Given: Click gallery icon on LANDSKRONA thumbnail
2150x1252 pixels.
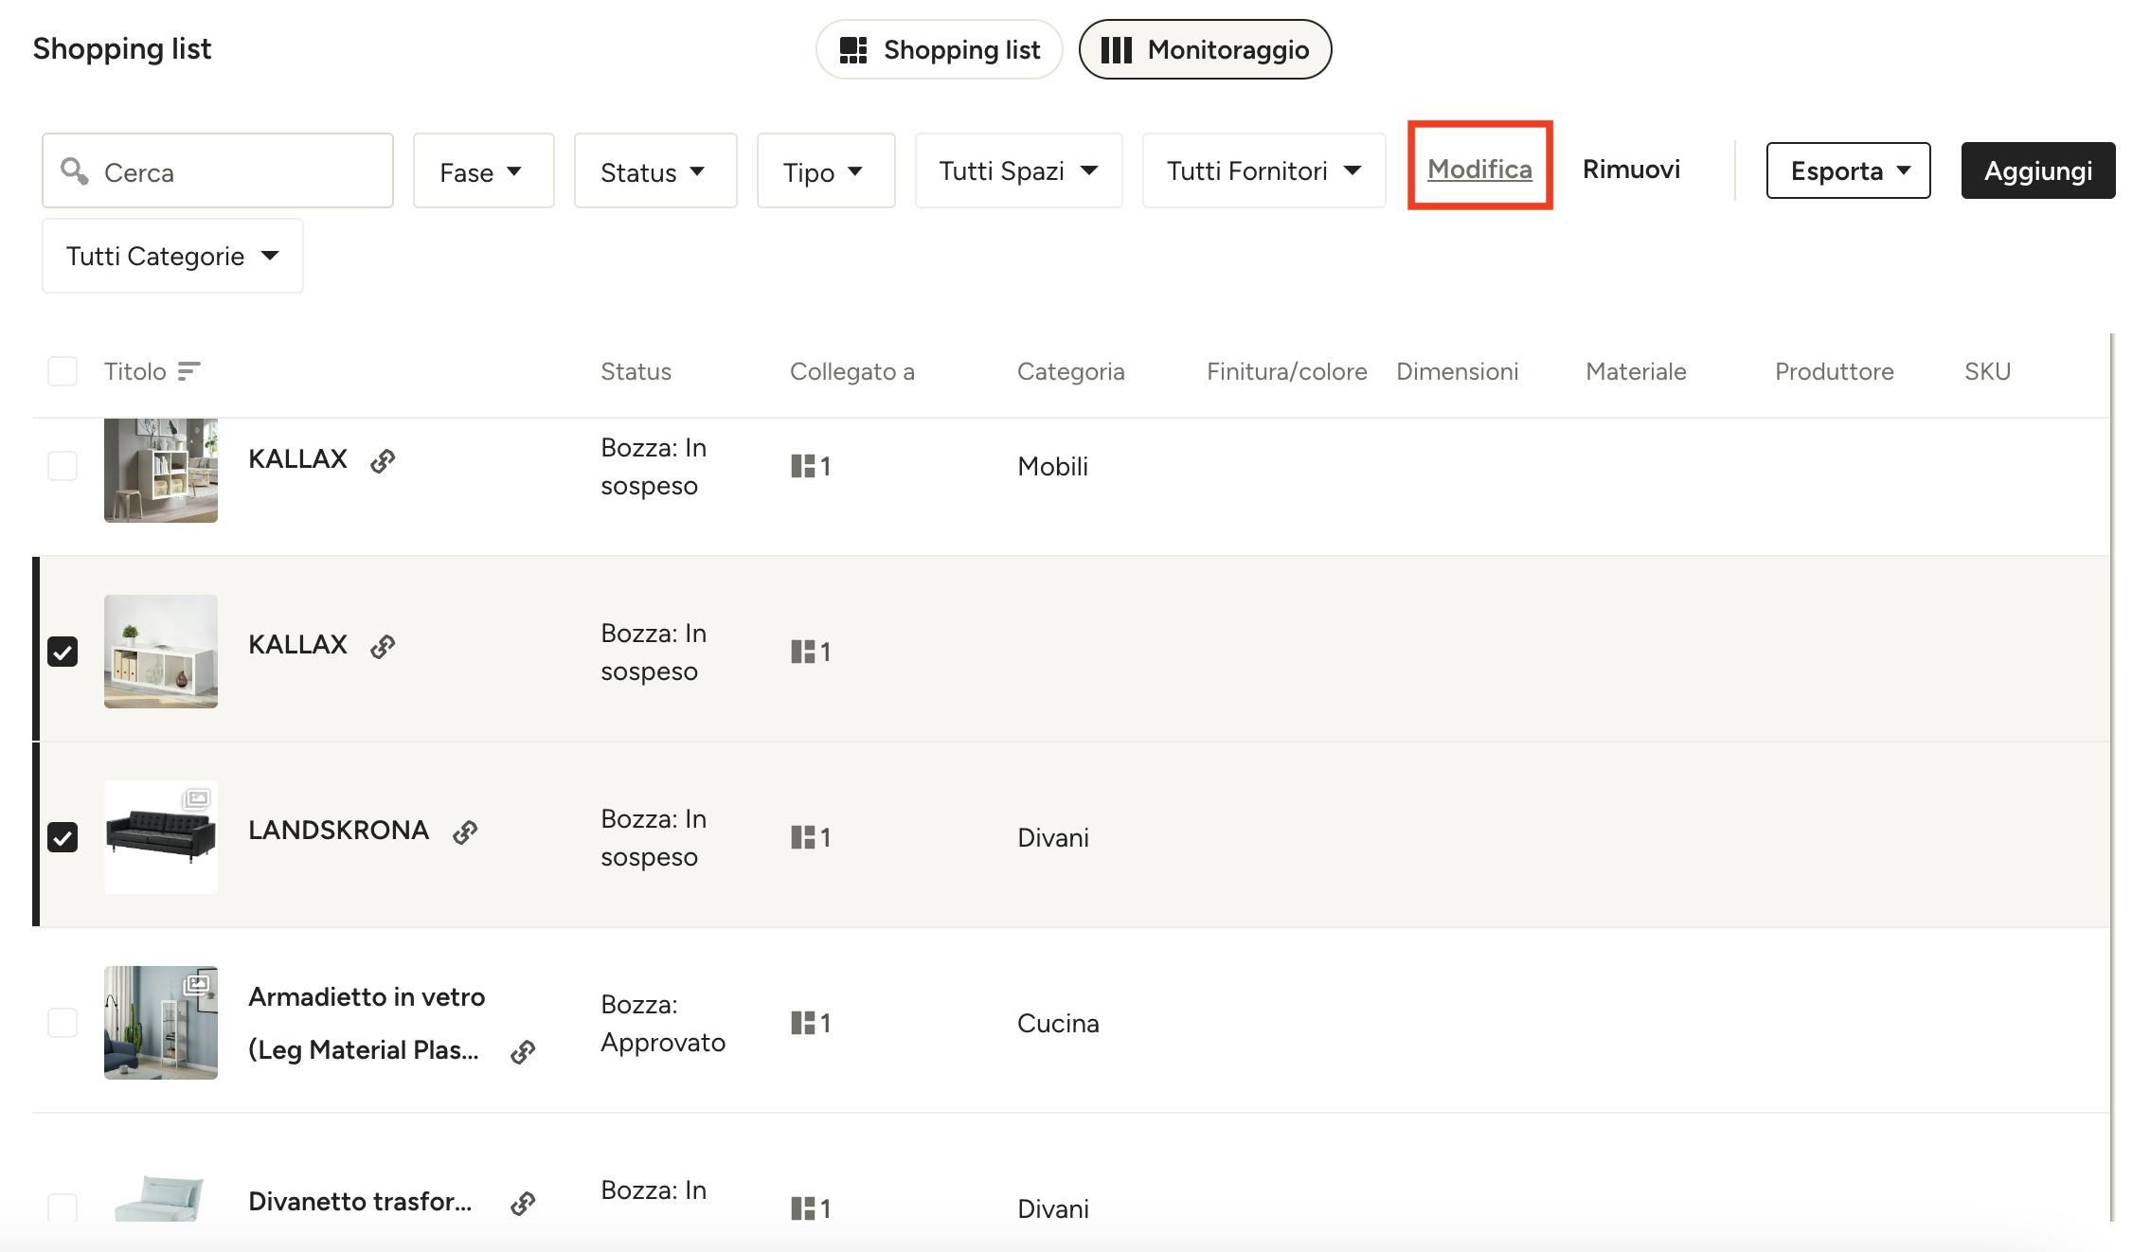Looking at the screenshot, I should (196, 798).
